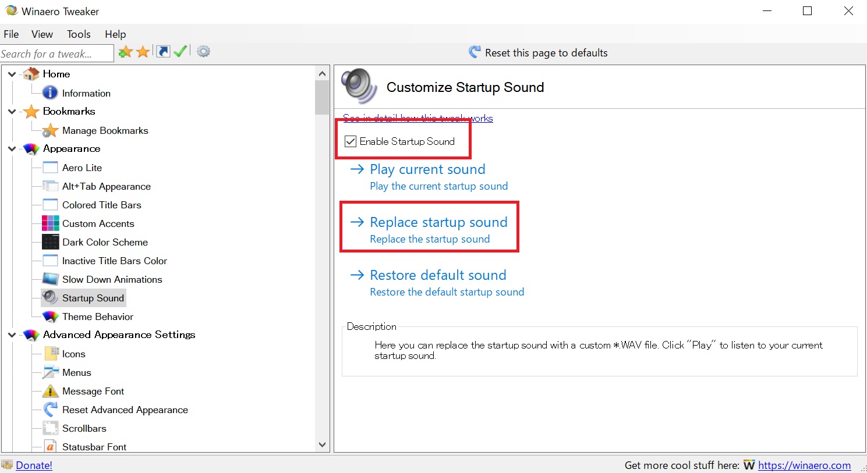The width and height of the screenshot is (867, 473).
Task: Click the orange bookmarks star toolbar icon
Action: click(143, 52)
